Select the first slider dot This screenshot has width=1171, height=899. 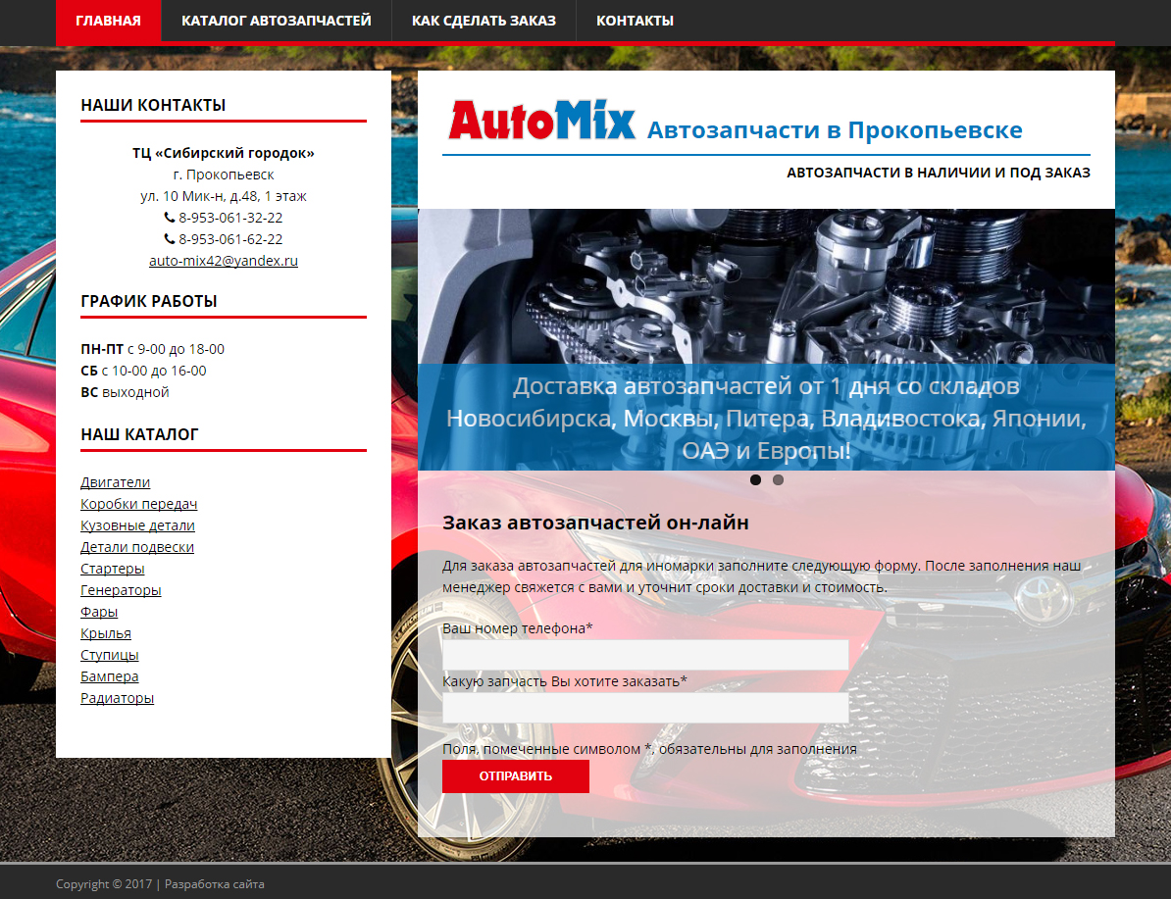tap(756, 480)
